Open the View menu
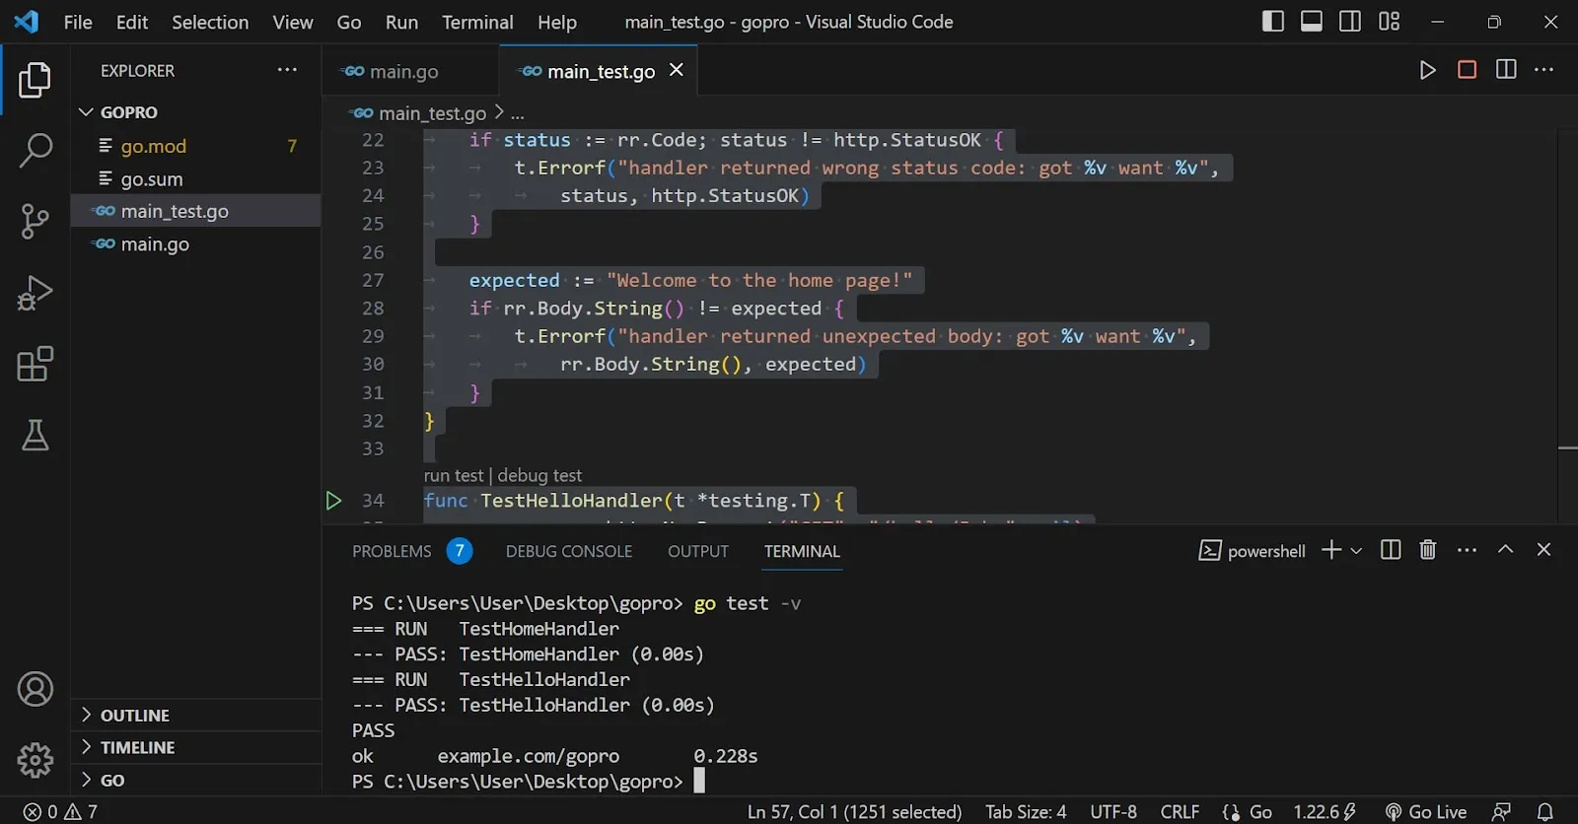 coord(293,22)
